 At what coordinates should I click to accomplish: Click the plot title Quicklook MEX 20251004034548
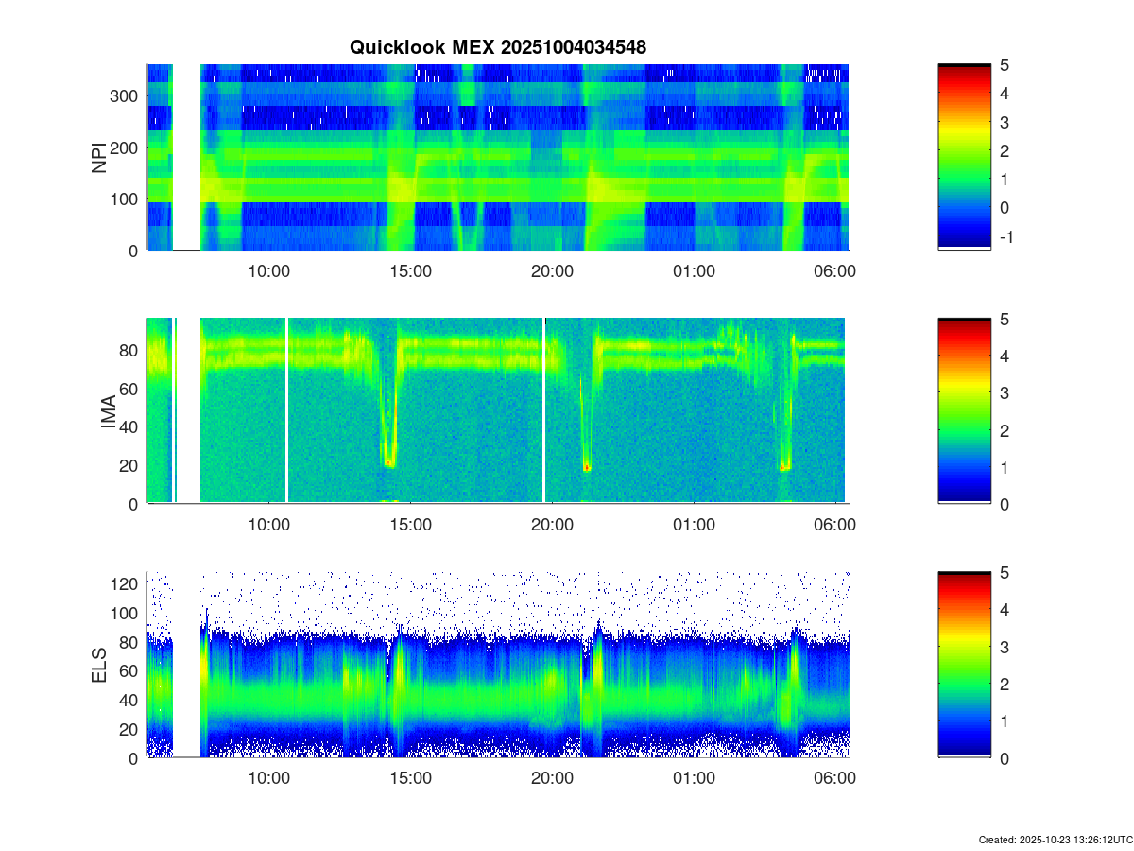click(x=497, y=47)
